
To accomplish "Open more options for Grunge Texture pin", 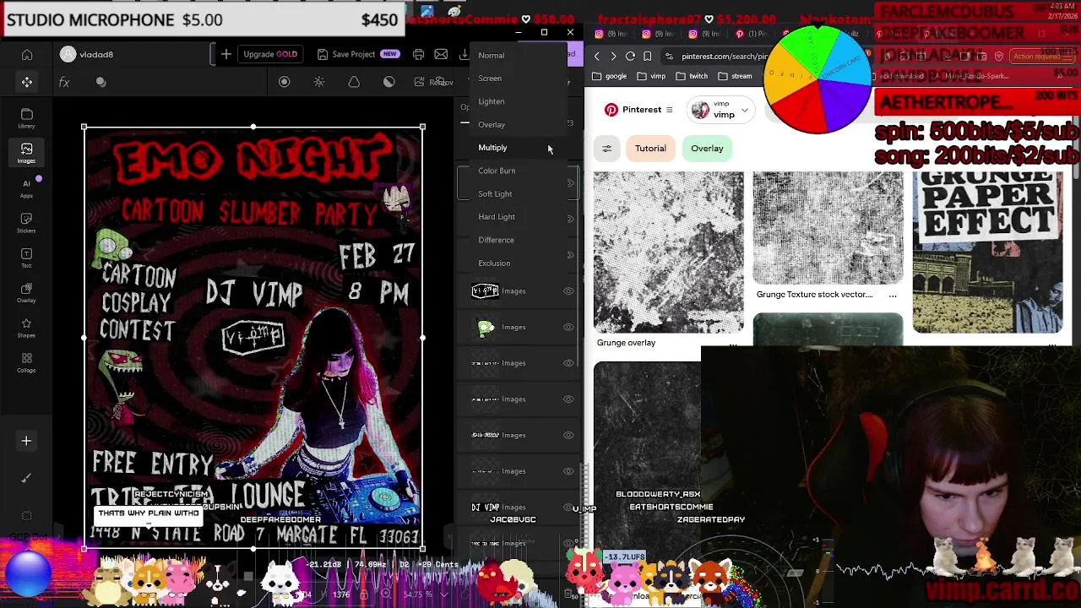I will coord(893,296).
